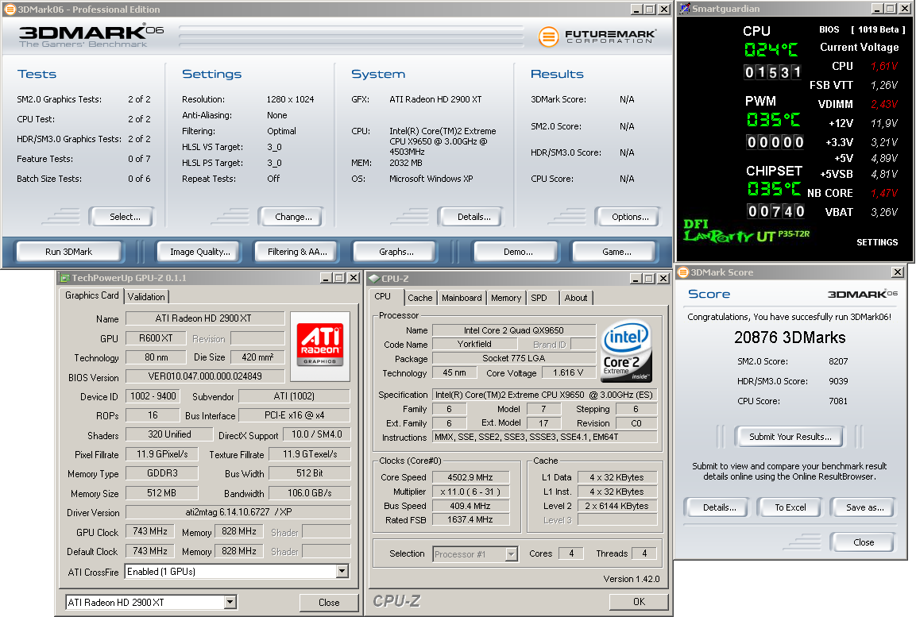
Task: Click Submit Your Results button
Action: [790, 437]
